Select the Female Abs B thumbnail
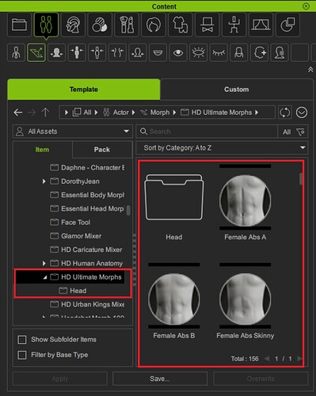 pos(174,299)
